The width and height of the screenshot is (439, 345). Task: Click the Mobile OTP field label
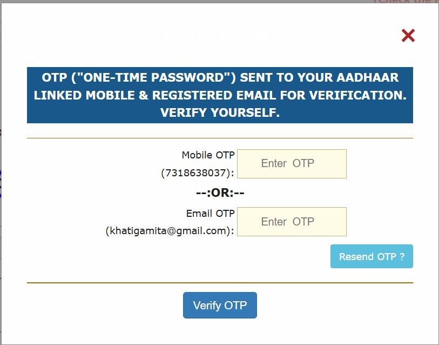tap(208, 155)
